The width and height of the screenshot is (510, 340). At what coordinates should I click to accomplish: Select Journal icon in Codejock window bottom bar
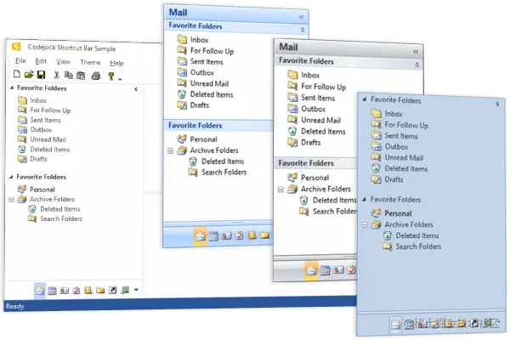coord(125,290)
